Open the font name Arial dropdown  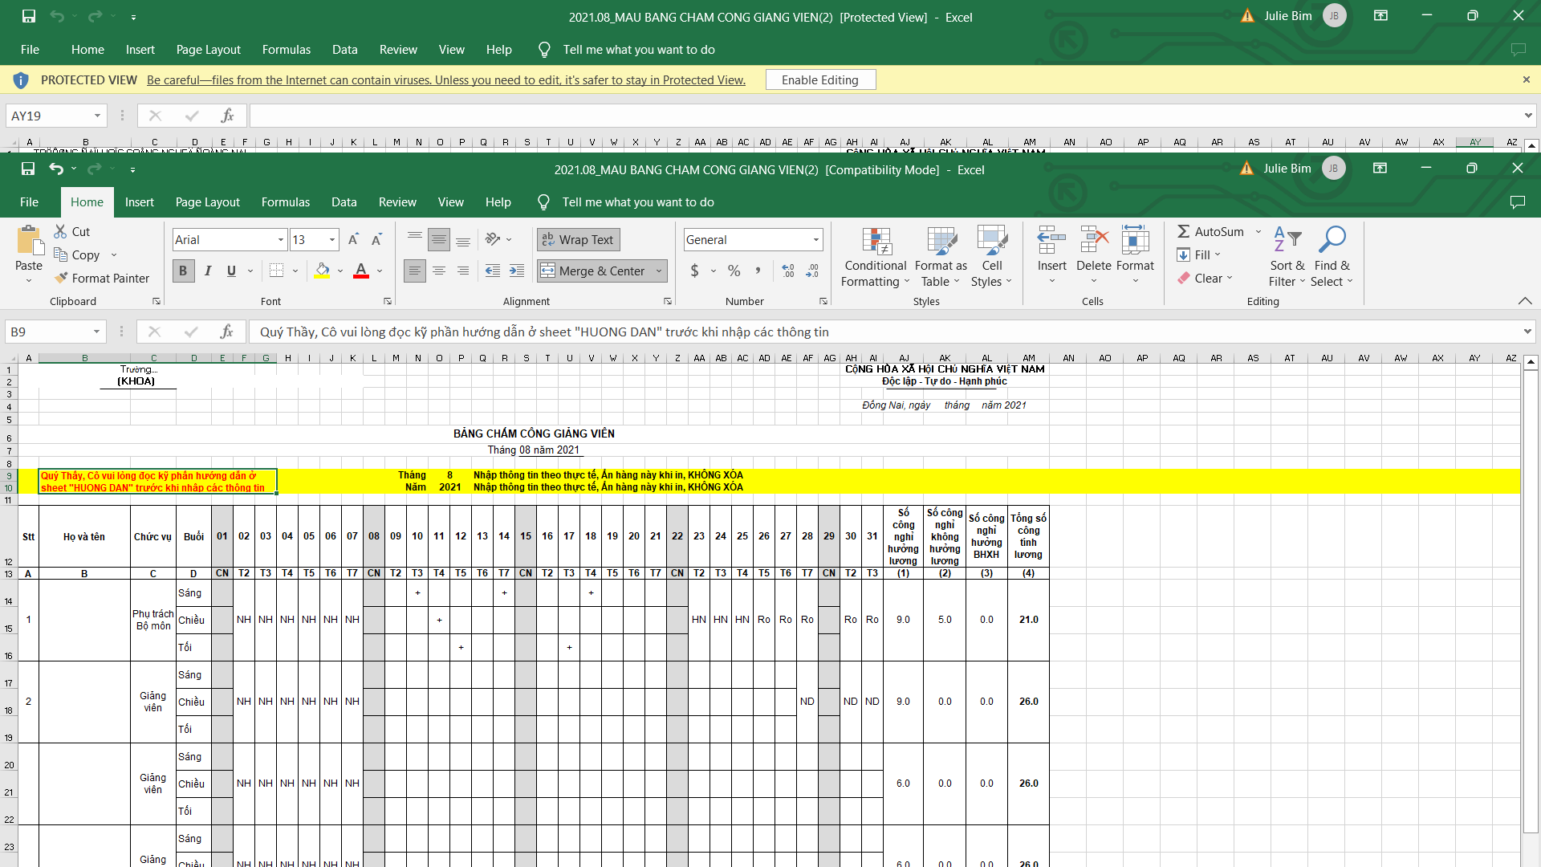(281, 239)
